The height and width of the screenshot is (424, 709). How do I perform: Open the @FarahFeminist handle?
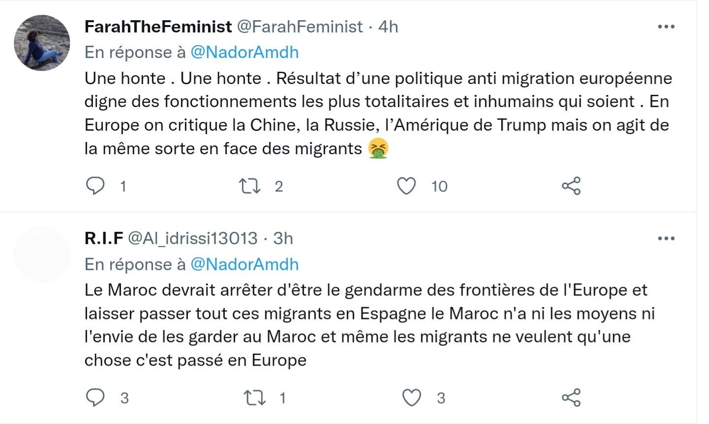pyautogui.click(x=300, y=27)
